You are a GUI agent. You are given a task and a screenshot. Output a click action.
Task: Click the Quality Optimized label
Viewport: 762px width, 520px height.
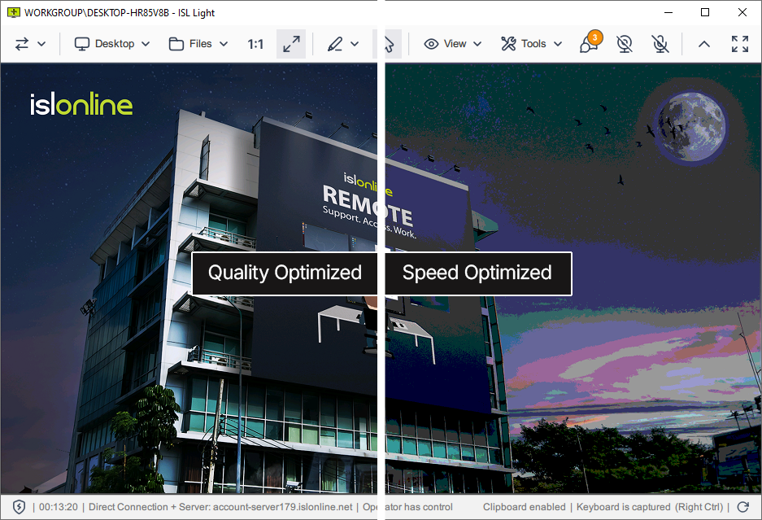click(285, 273)
